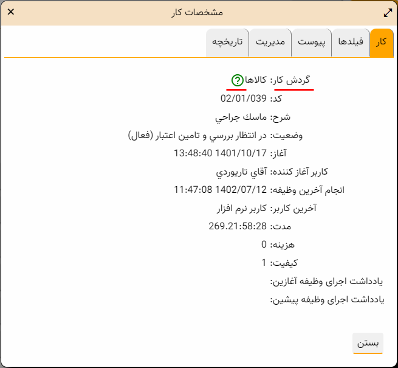Switch to the فیلدها tab
398x368 pixels.
pyautogui.click(x=351, y=43)
